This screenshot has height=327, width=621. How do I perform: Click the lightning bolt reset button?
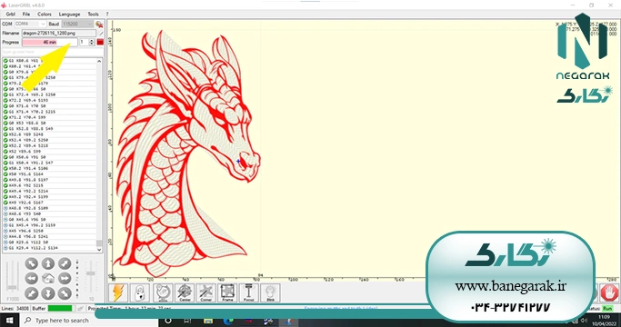tap(118, 293)
